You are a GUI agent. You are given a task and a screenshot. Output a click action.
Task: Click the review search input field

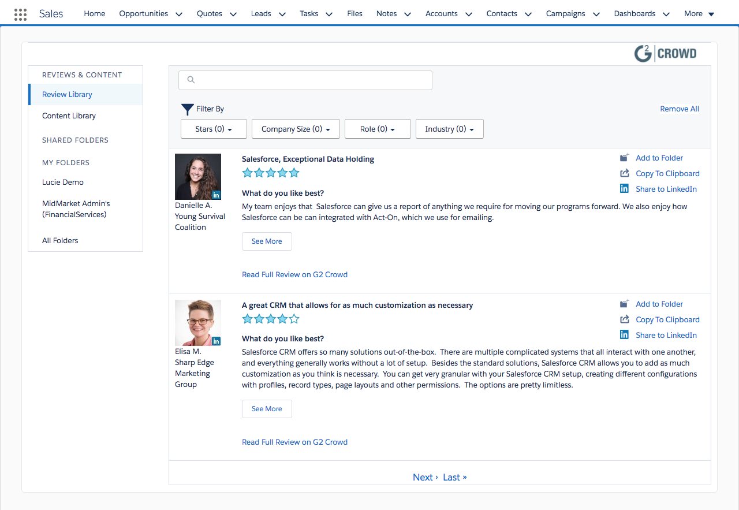click(305, 80)
